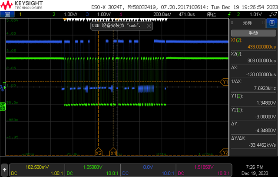
Task: Select the X2(2) cursor value field
Action: 253,58
